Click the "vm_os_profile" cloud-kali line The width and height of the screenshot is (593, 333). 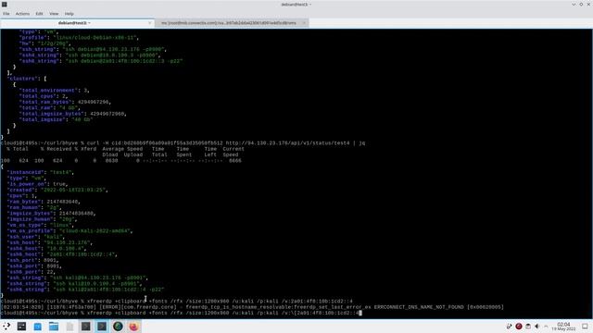[69, 230]
